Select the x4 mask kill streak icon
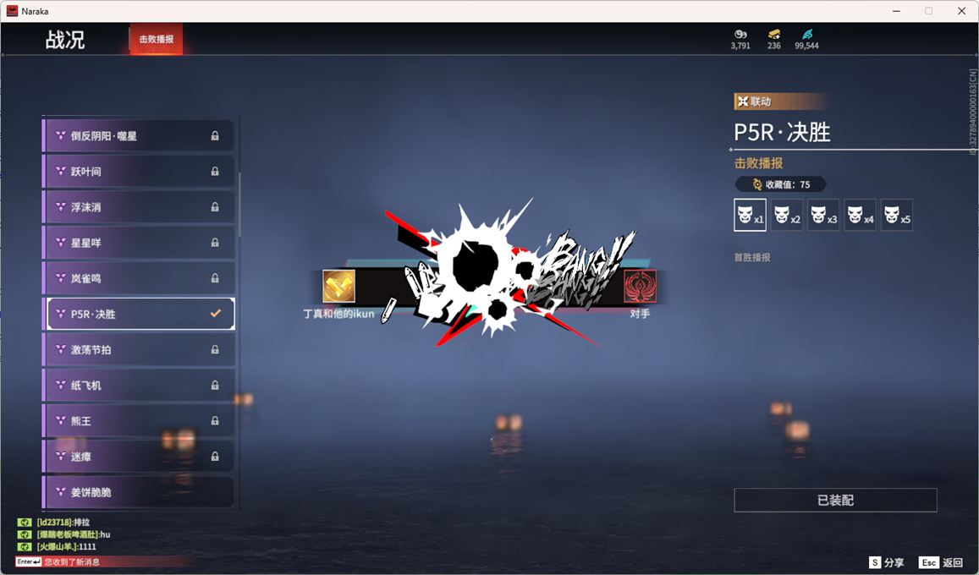Image resolution: width=979 pixels, height=575 pixels. [x=860, y=215]
